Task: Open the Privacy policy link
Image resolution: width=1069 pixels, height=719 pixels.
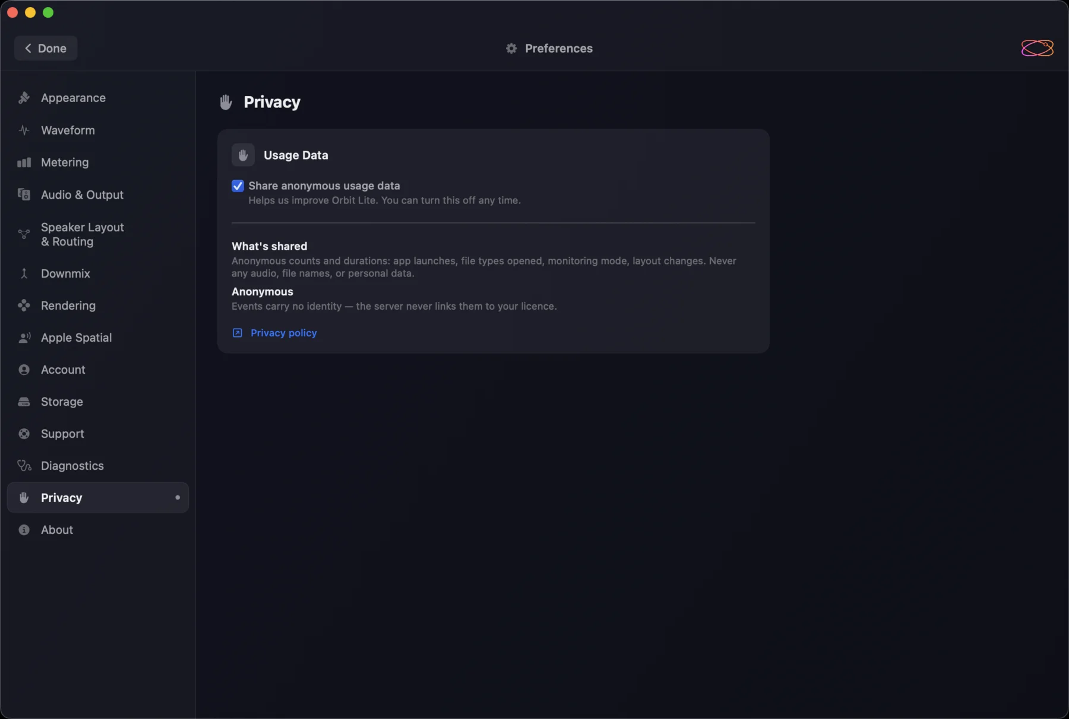Action: click(283, 333)
